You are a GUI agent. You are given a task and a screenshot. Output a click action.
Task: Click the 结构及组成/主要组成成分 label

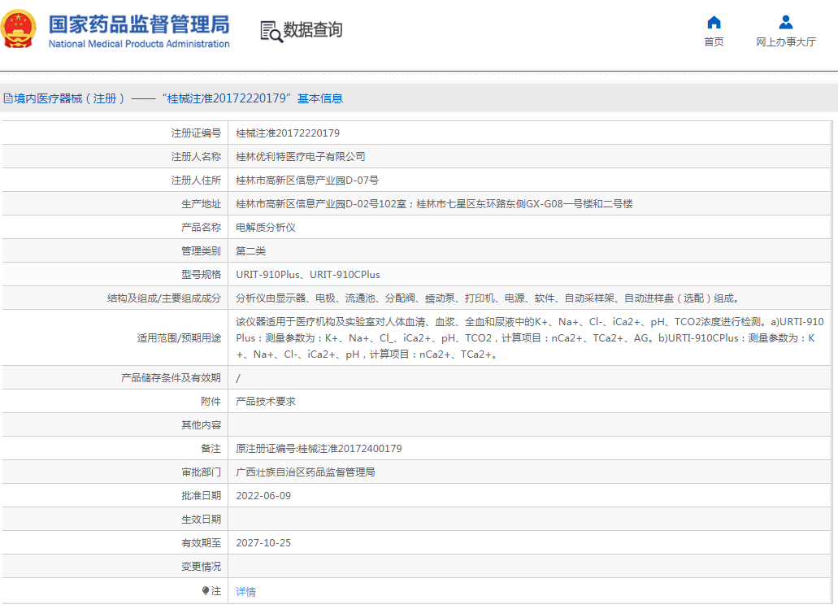click(x=164, y=298)
